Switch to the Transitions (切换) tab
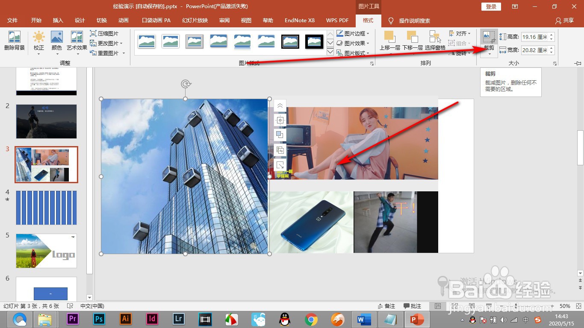 coord(102,20)
